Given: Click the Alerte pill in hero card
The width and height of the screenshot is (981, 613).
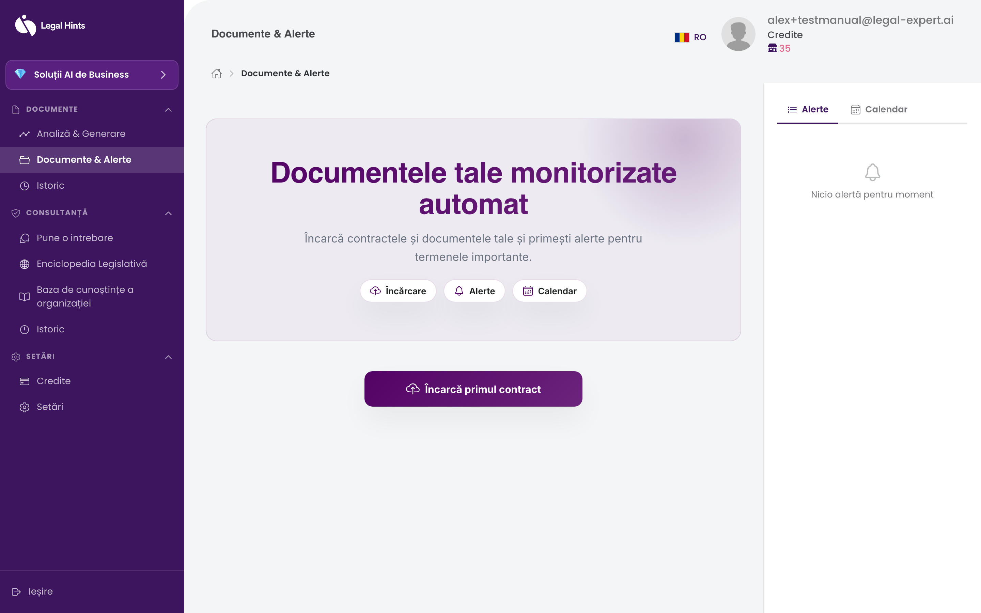Looking at the screenshot, I should [x=474, y=291].
